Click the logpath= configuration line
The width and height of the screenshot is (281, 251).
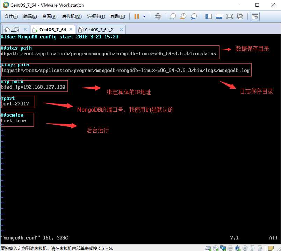tap(125, 71)
